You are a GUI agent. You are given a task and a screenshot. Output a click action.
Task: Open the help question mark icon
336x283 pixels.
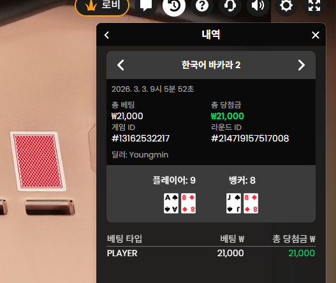(202, 5)
